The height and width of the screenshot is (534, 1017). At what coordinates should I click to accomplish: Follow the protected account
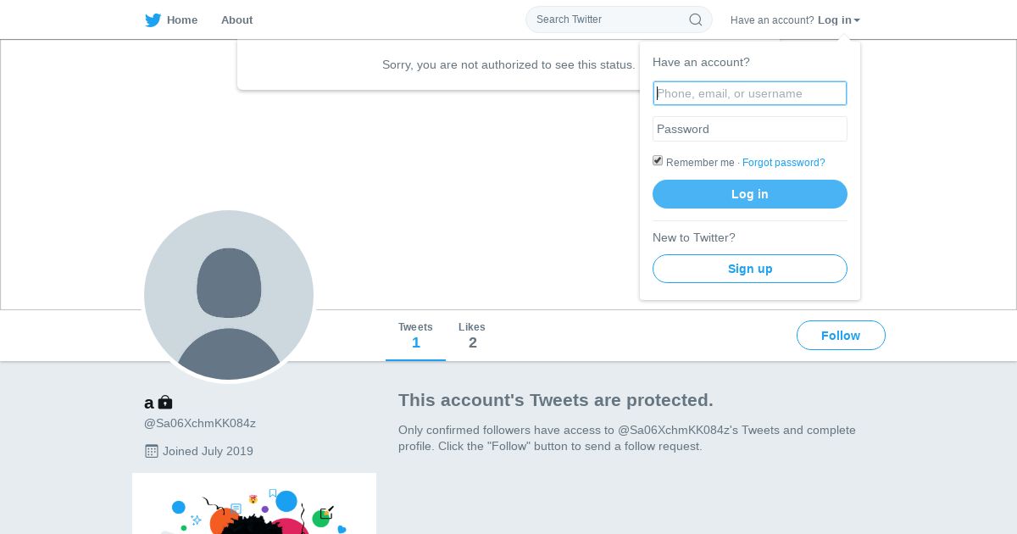click(x=841, y=336)
